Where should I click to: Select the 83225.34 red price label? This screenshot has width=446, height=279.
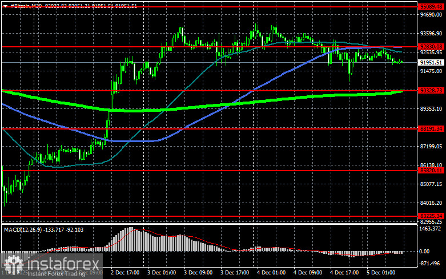click(431, 216)
